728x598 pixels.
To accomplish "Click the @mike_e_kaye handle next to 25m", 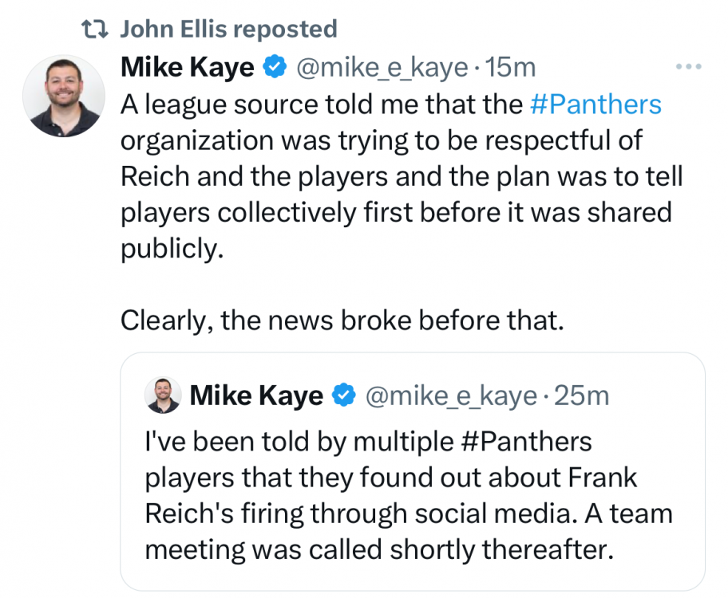I will (452, 395).
